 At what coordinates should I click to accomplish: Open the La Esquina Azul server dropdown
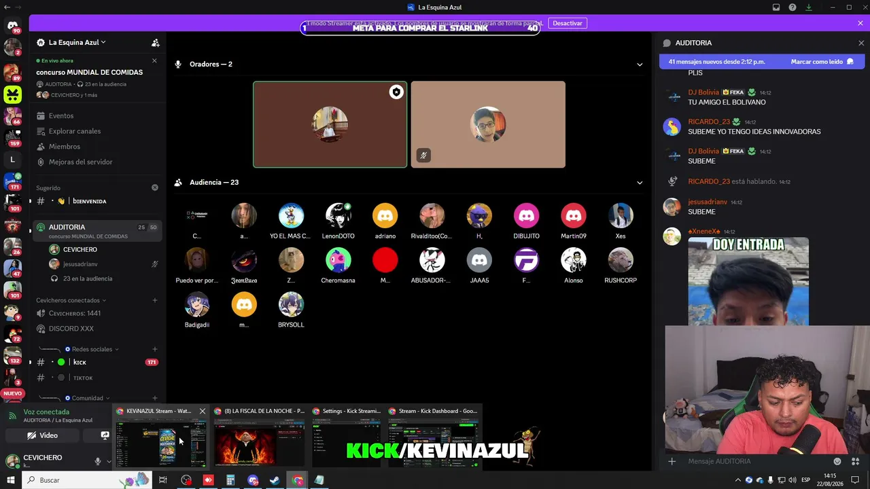tap(77, 42)
